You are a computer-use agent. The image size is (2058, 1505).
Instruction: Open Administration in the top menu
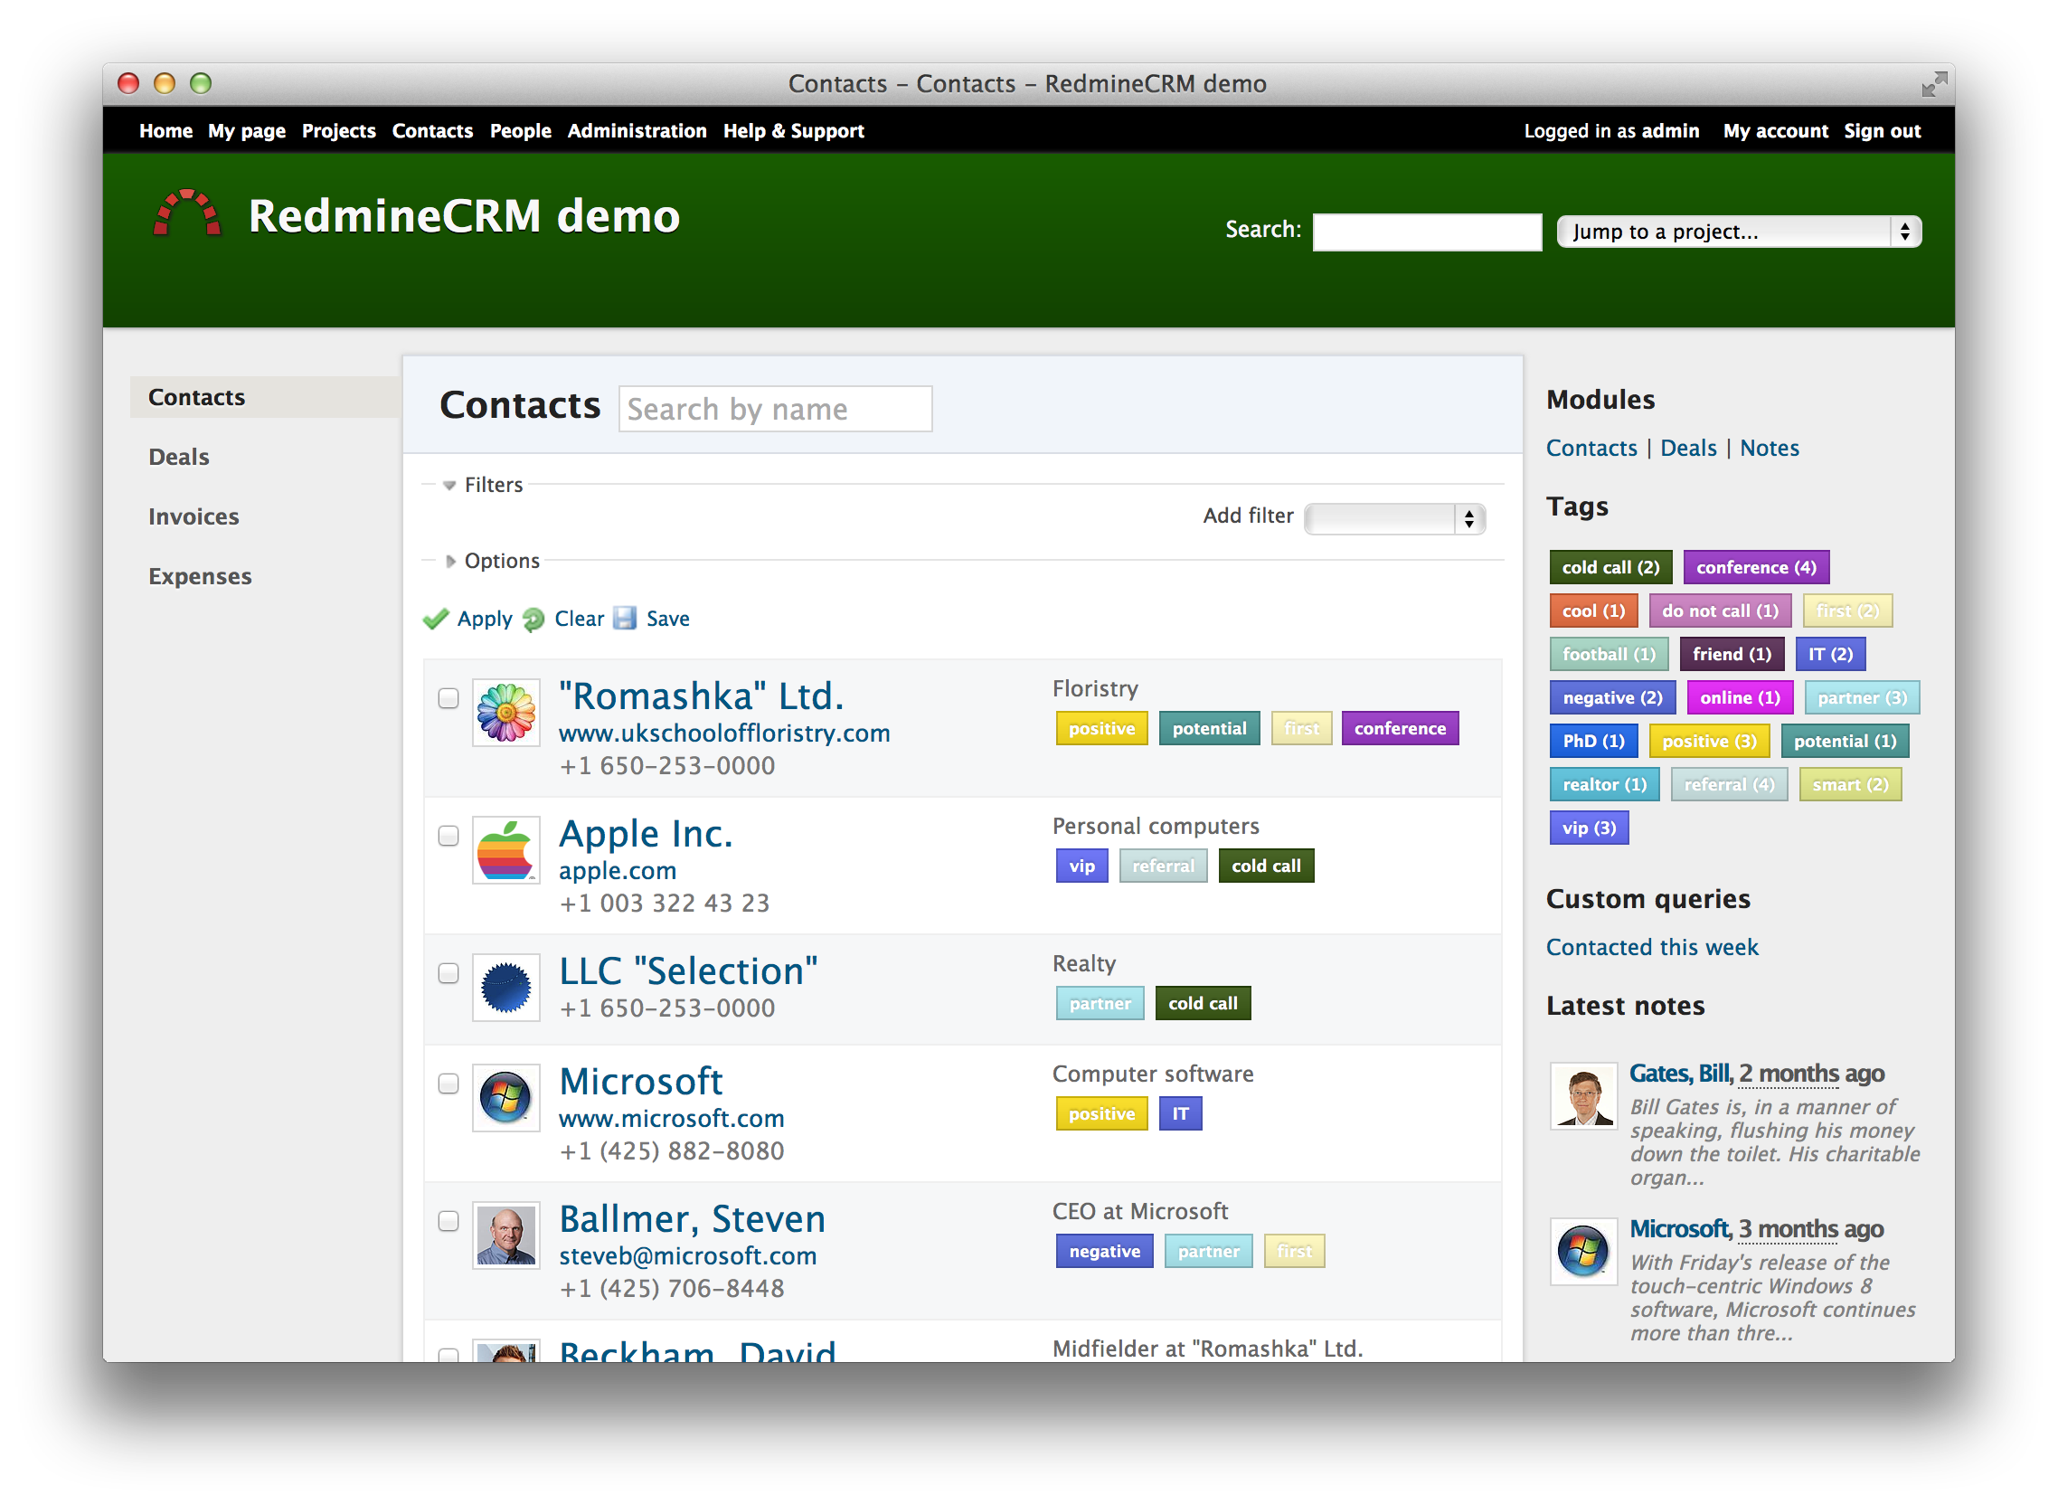[637, 131]
